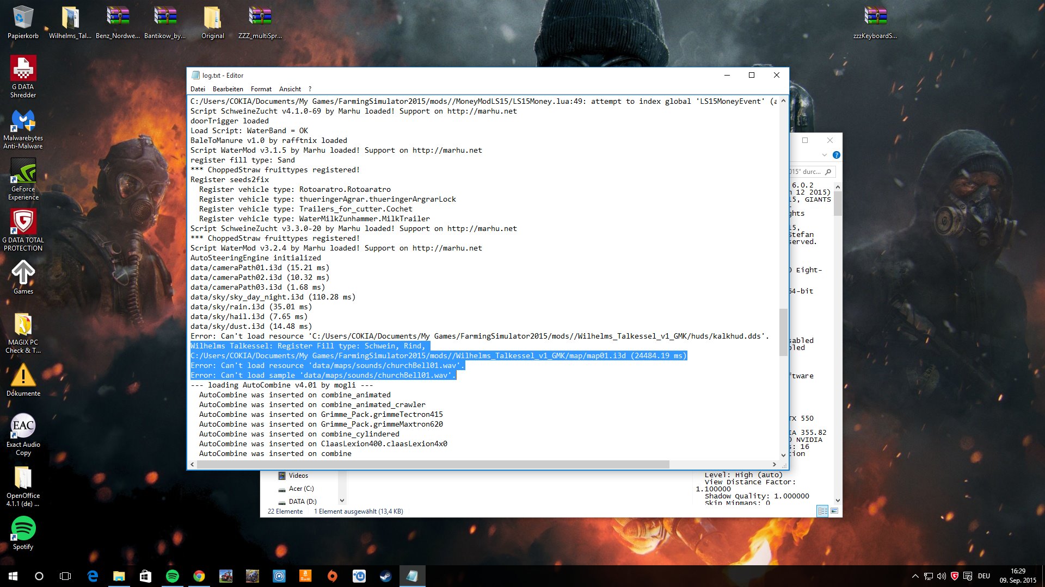Image resolution: width=1045 pixels, height=587 pixels.
Task: Open Origin taskbar icon
Action: (x=332, y=576)
